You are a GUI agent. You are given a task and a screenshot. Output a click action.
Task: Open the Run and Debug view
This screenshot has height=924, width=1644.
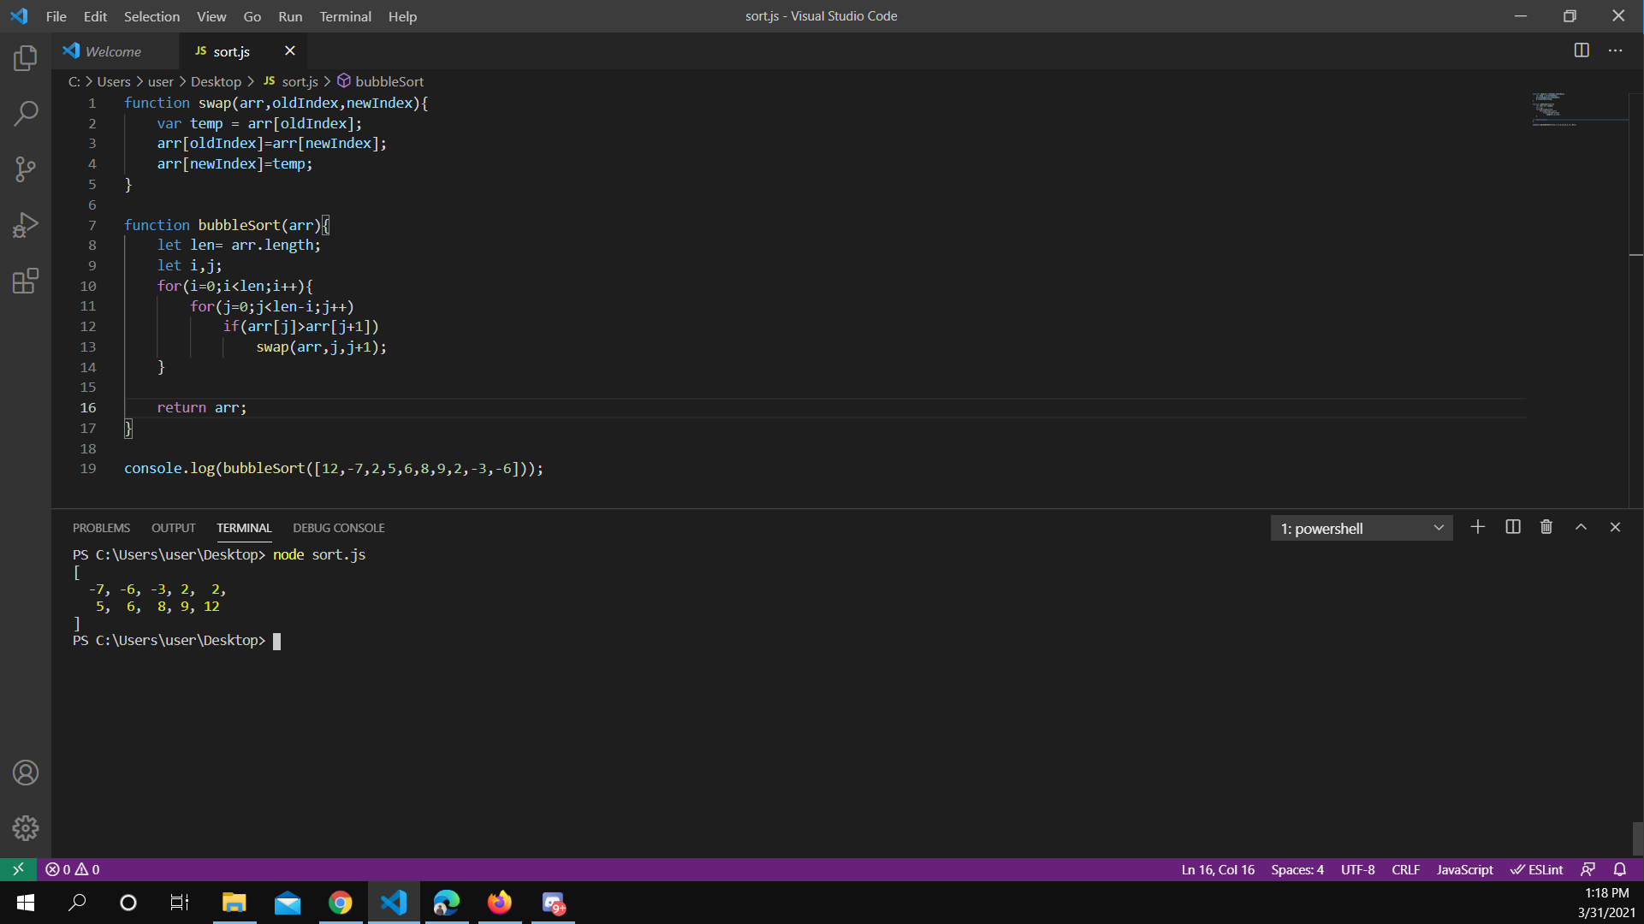[x=26, y=225]
